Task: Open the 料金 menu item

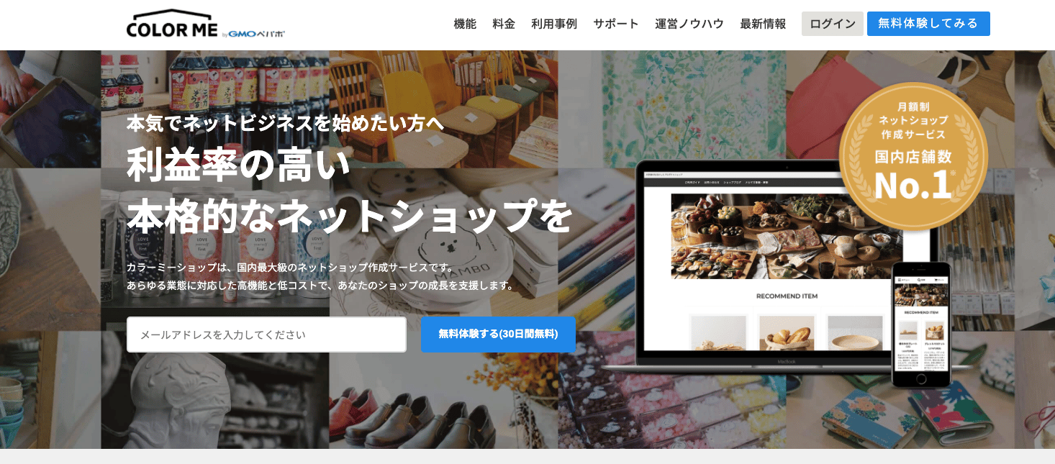Action: click(504, 24)
